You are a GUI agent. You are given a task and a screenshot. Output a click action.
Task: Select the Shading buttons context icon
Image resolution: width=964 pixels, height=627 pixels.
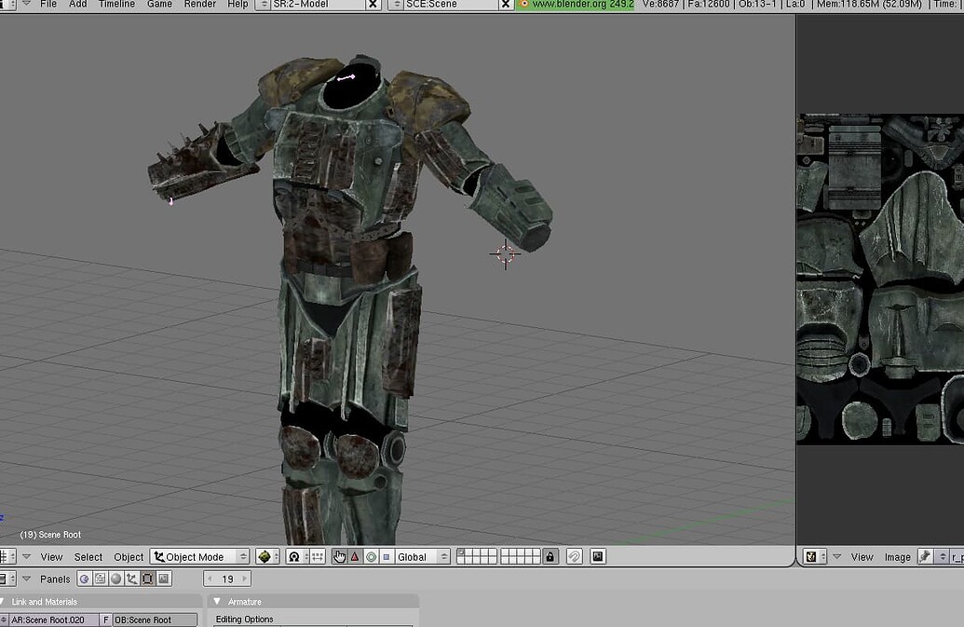click(117, 578)
